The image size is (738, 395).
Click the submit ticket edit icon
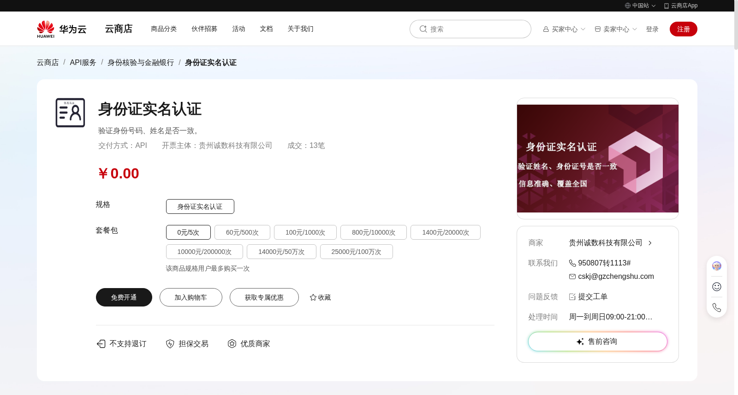(x=572, y=297)
